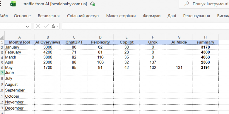Click the Grok header cell
This screenshot has height=114, width=229.
click(x=153, y=42)
